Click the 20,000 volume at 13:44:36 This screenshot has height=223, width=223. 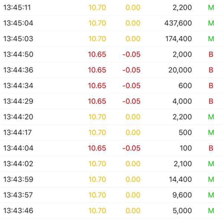(180, 70)
